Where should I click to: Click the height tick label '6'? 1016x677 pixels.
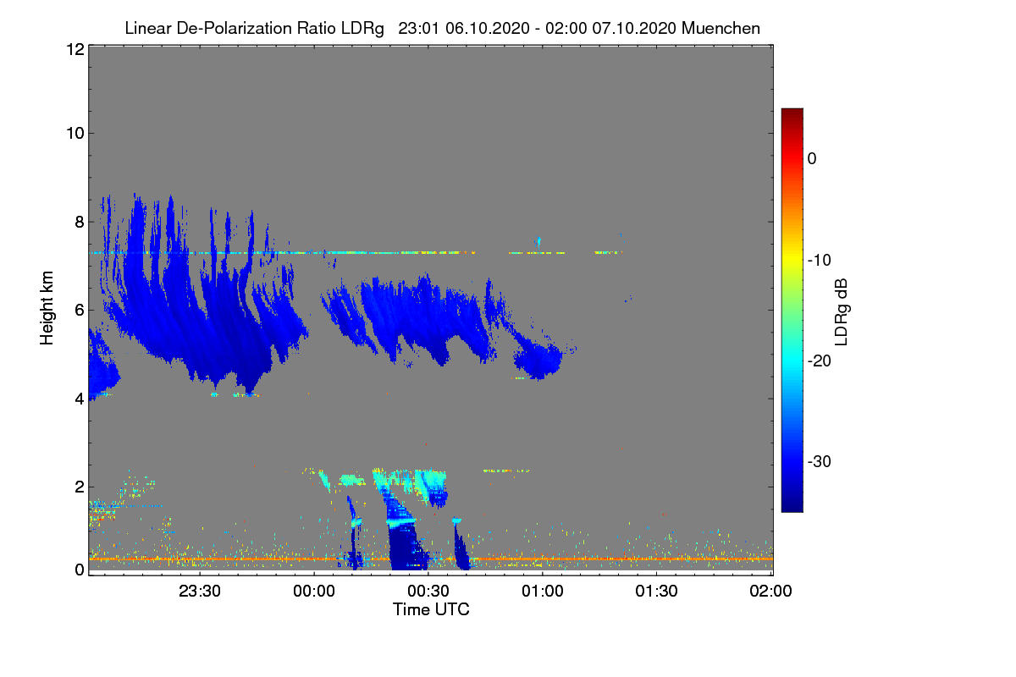[x=78, y=310]
